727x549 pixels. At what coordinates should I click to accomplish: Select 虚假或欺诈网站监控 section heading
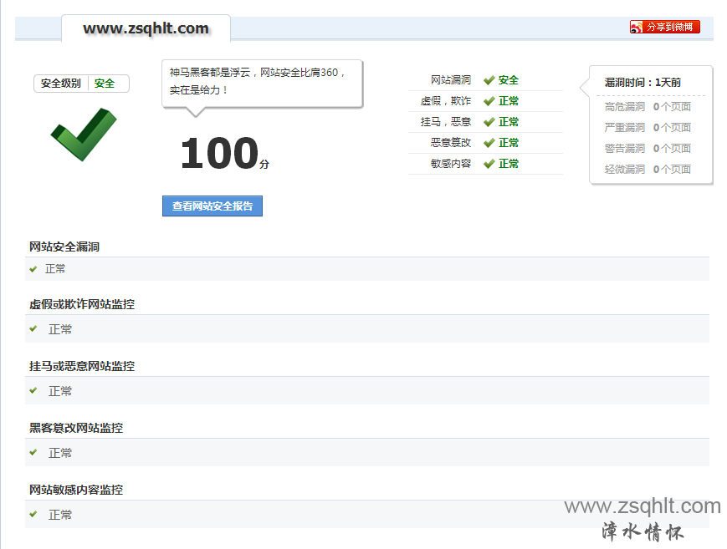tap(82, 304)
